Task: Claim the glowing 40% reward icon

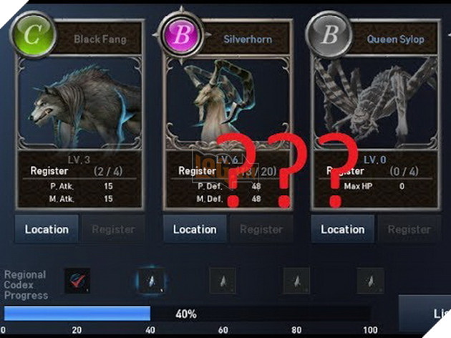Action: (x=151, y=281)
